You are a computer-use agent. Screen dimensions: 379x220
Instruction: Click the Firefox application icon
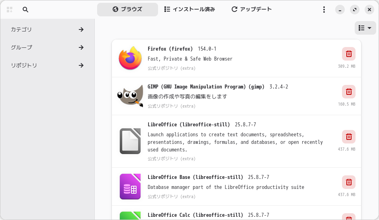point(130,58)
